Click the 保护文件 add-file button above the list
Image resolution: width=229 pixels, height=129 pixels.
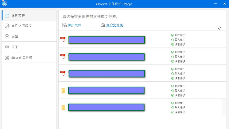pyautogui.click(x=72, y=25)
